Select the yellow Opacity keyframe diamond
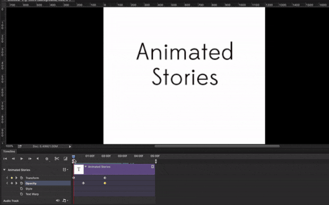 (105, 183)
